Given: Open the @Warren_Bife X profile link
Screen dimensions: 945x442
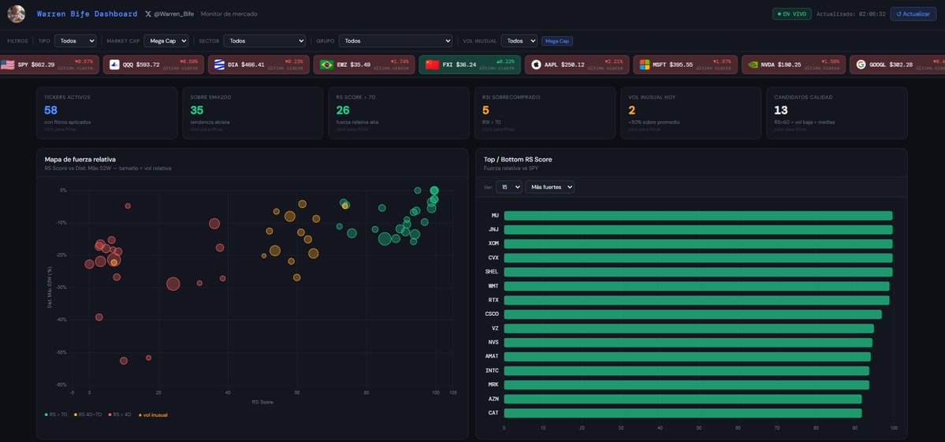Looking at the screenshot, I should point(169,14).
